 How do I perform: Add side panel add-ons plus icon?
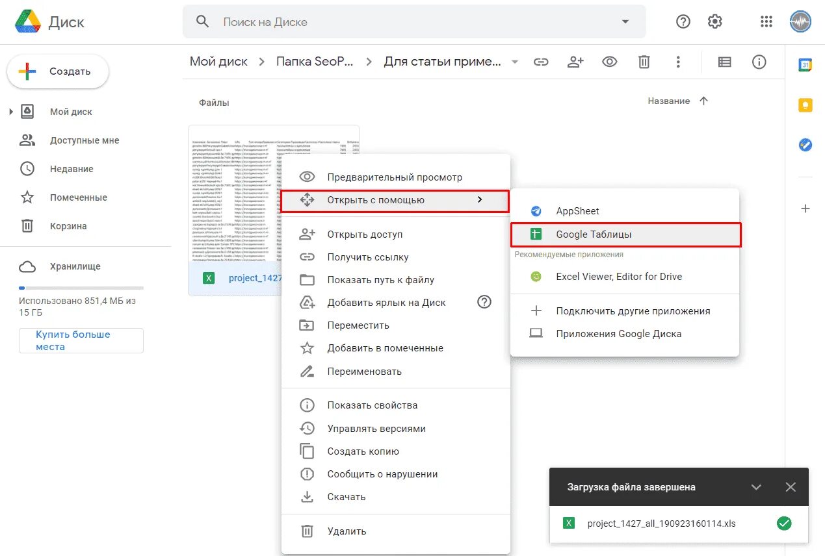[805, 208]
